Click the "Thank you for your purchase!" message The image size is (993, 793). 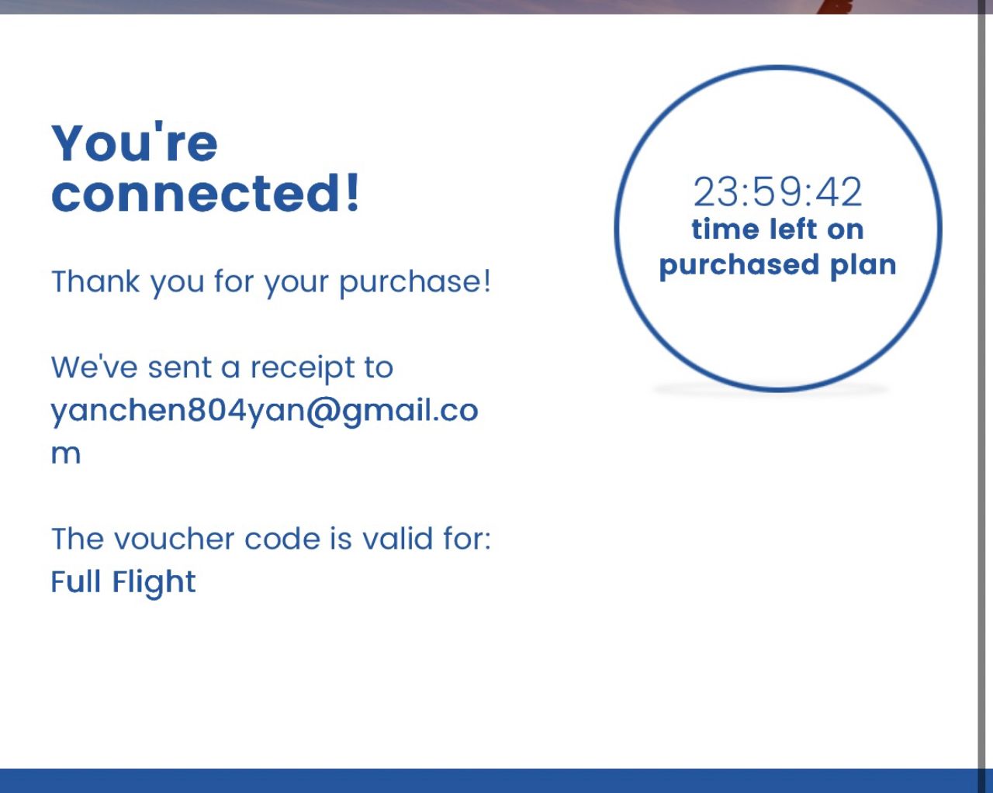tap(271, 281)
